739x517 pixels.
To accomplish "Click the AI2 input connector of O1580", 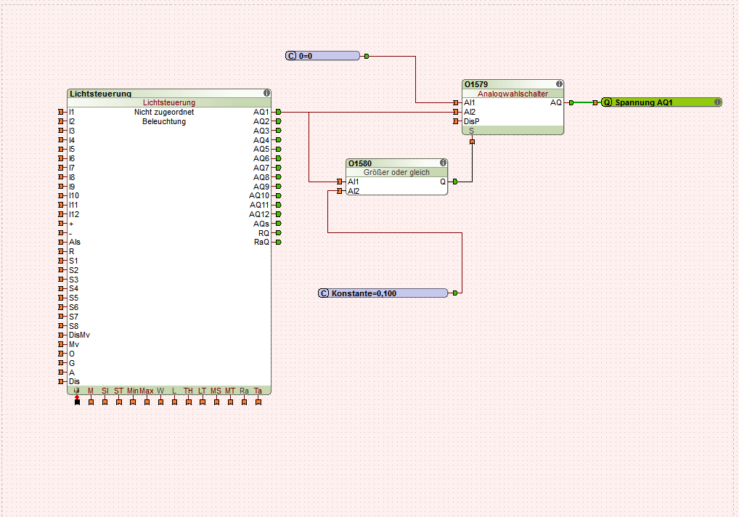I will point(339,191).
